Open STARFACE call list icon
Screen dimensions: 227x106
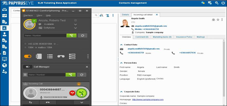point(50,56)
